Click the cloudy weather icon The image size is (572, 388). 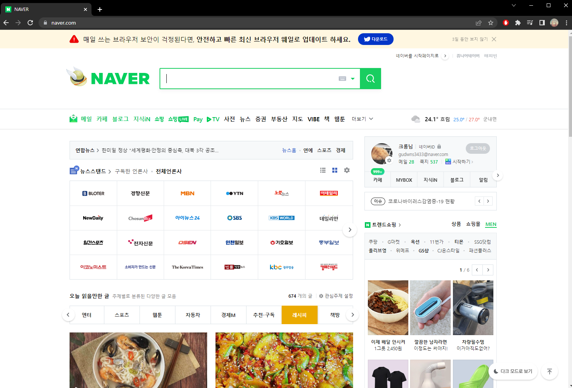(415, 119)
